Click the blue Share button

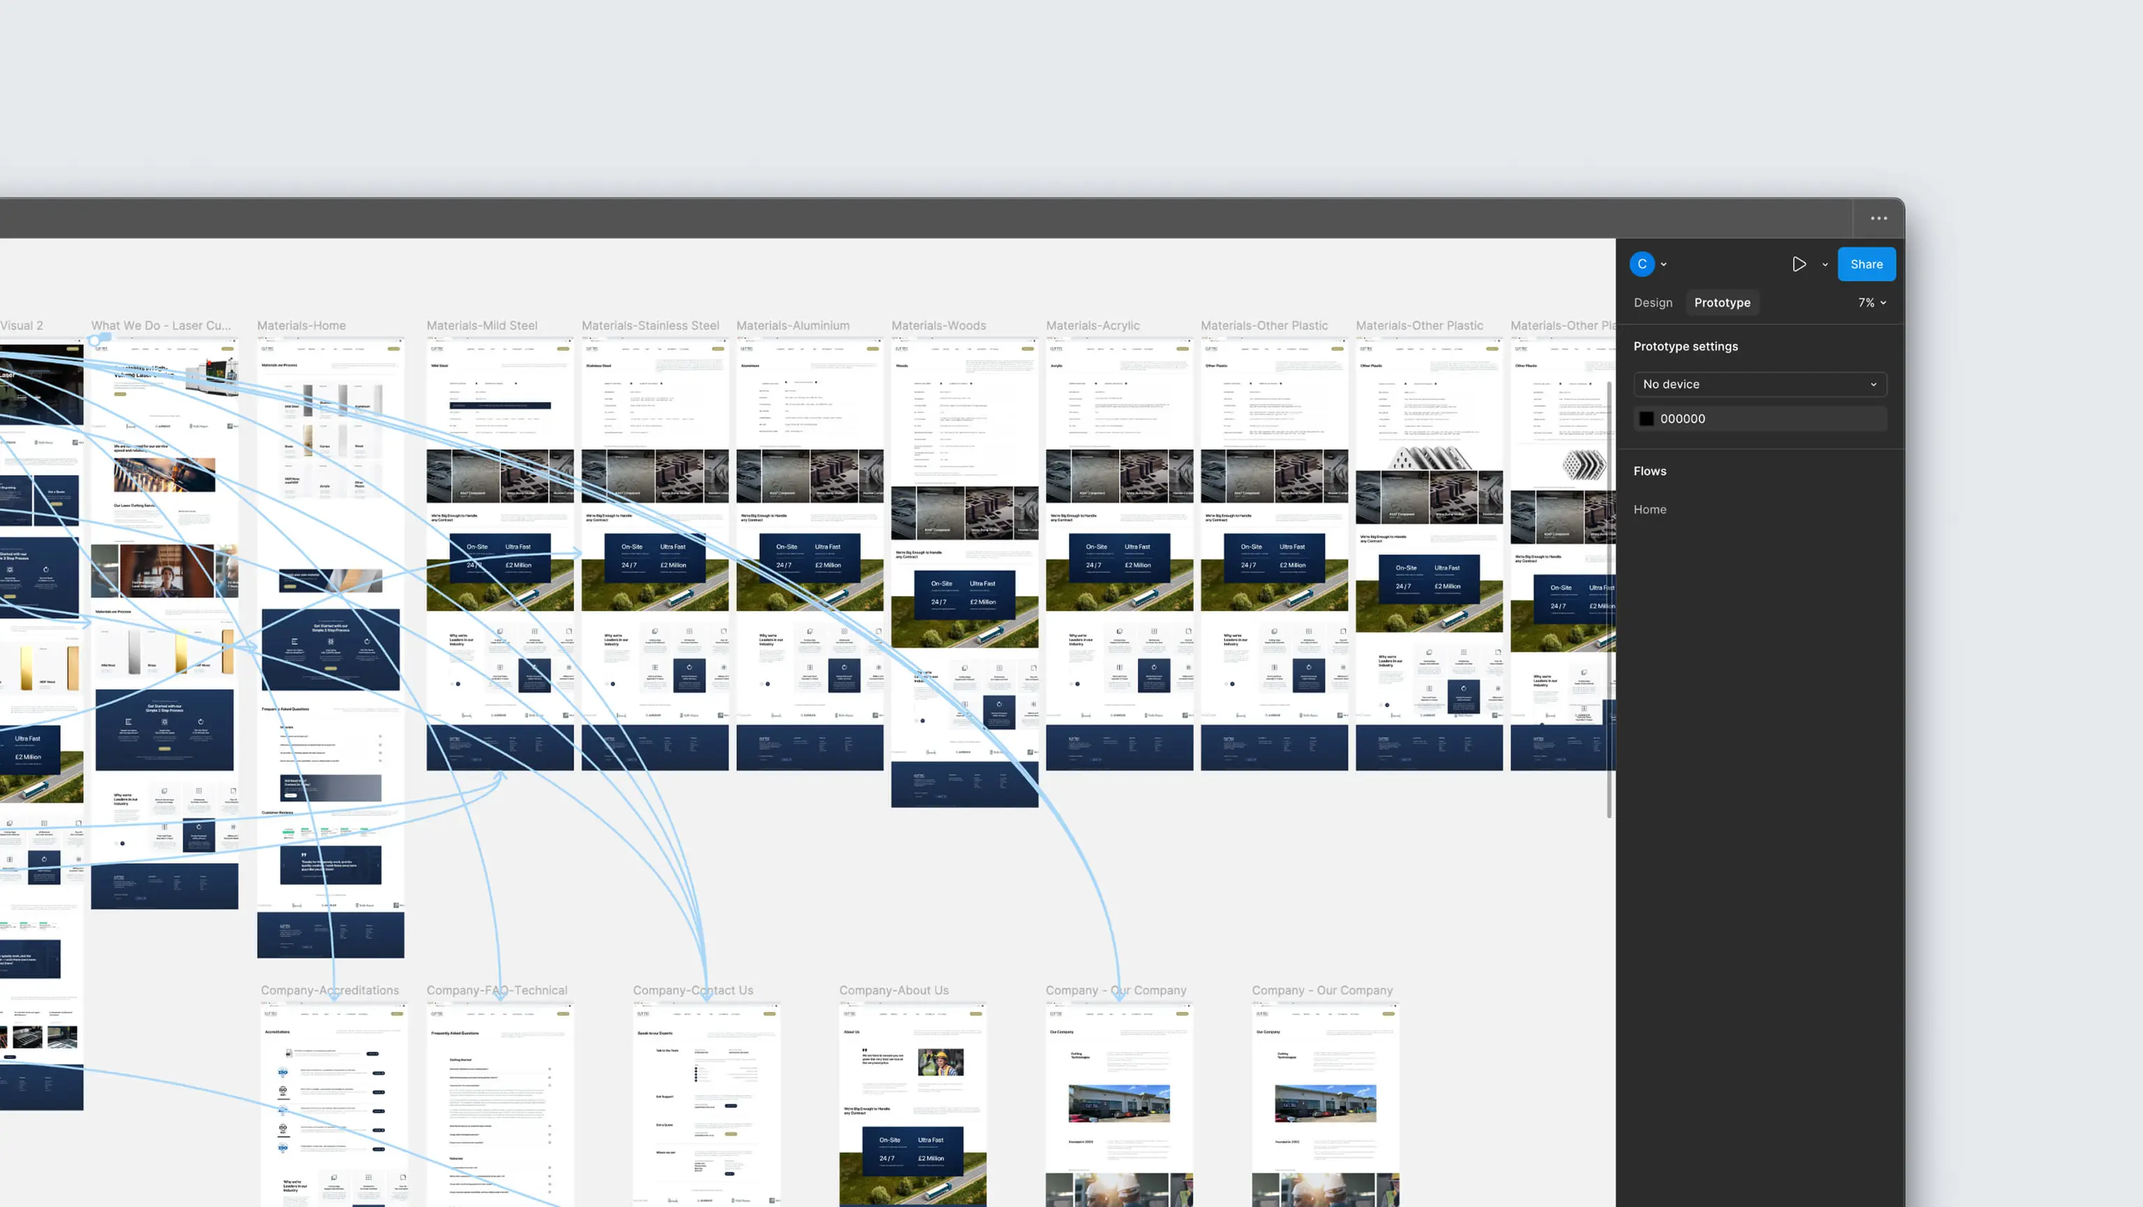[1866, 264]
